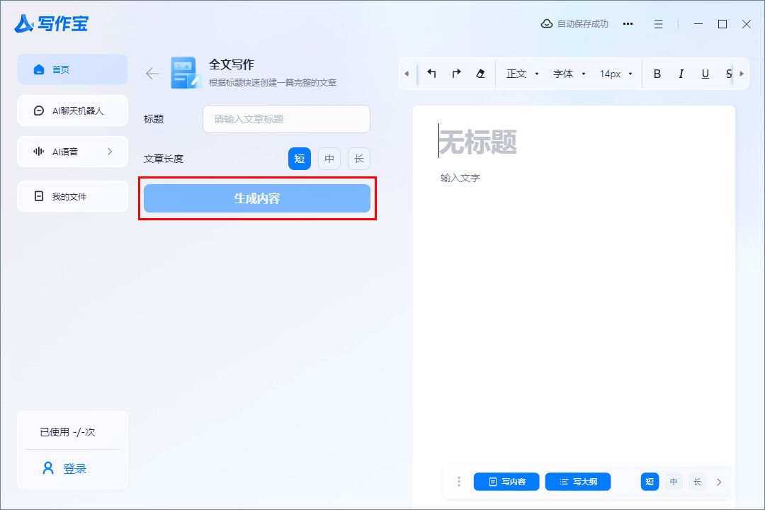The image size is (765, 510).
Task: Click the 已使用 -/-次 usage counter
Action: (67, 432)
